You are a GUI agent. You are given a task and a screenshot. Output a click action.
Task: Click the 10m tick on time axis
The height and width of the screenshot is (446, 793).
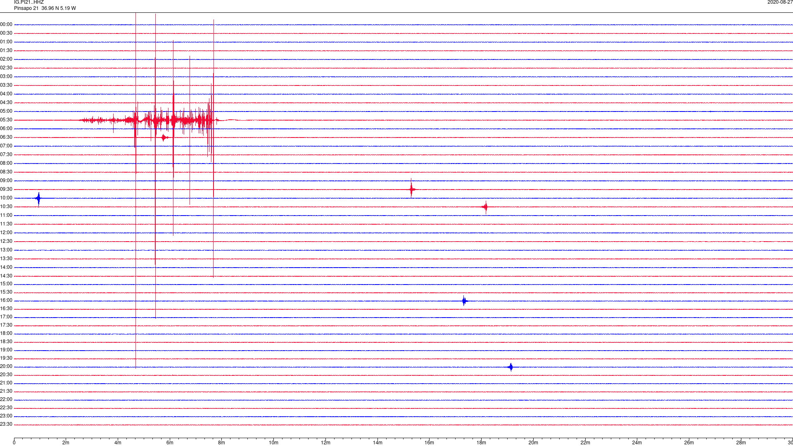273,443
